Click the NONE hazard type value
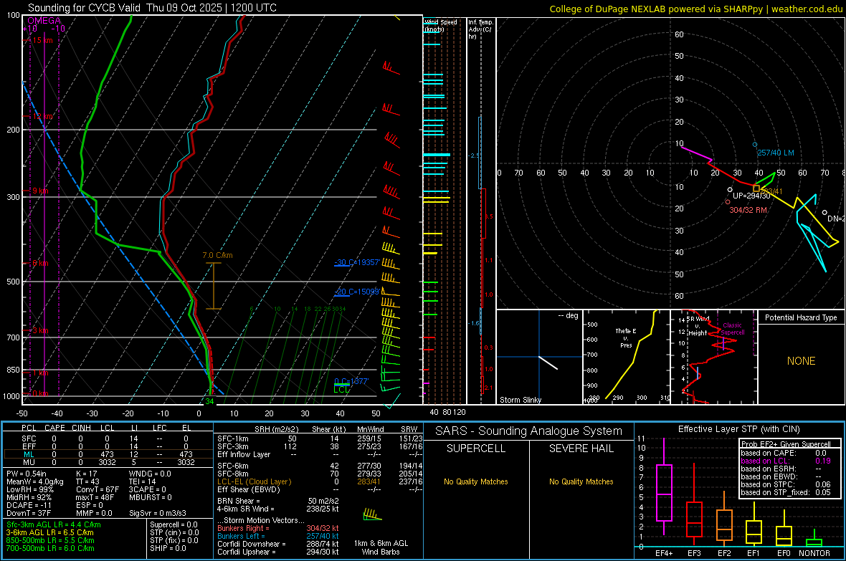This screenshot has width=846, height=561. click(x=801, y=361)
